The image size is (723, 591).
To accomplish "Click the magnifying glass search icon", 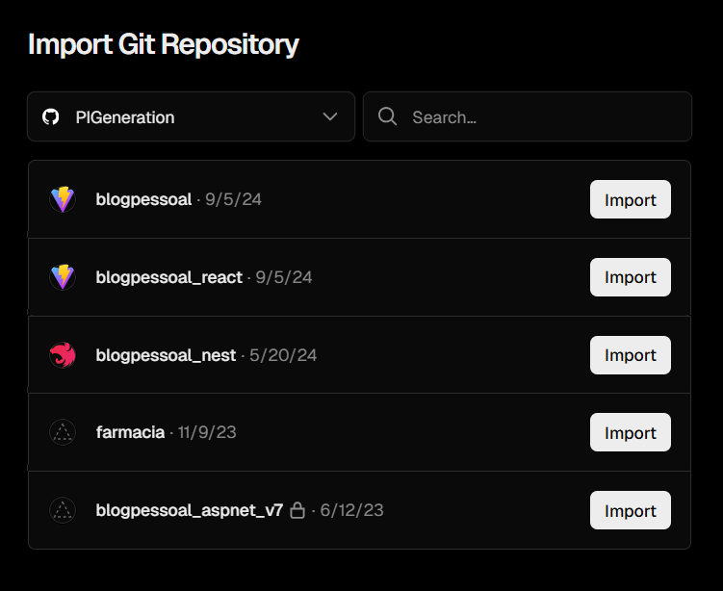I will coord(388,116).
